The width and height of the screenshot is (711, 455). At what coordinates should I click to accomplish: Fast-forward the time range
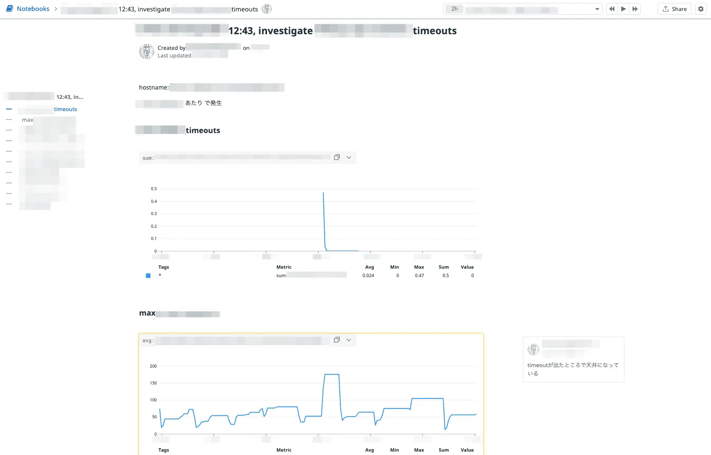(x=635, y=9)
